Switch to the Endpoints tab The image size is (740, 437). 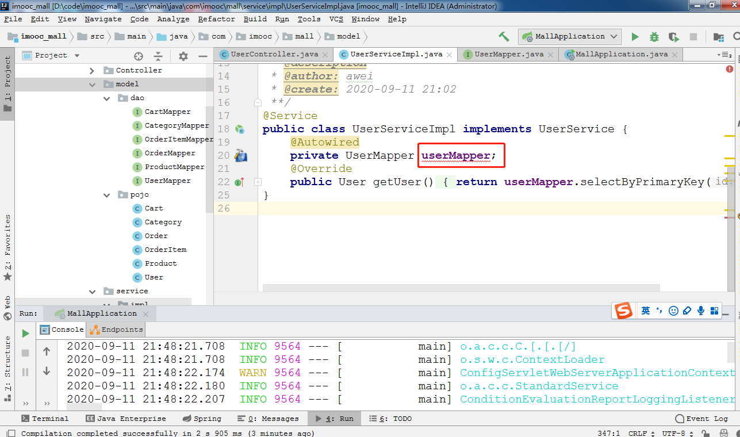117,329
